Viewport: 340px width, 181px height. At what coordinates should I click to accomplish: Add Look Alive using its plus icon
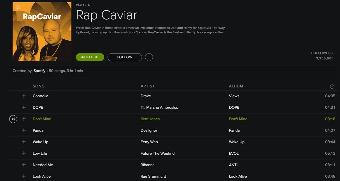[24, 176]
